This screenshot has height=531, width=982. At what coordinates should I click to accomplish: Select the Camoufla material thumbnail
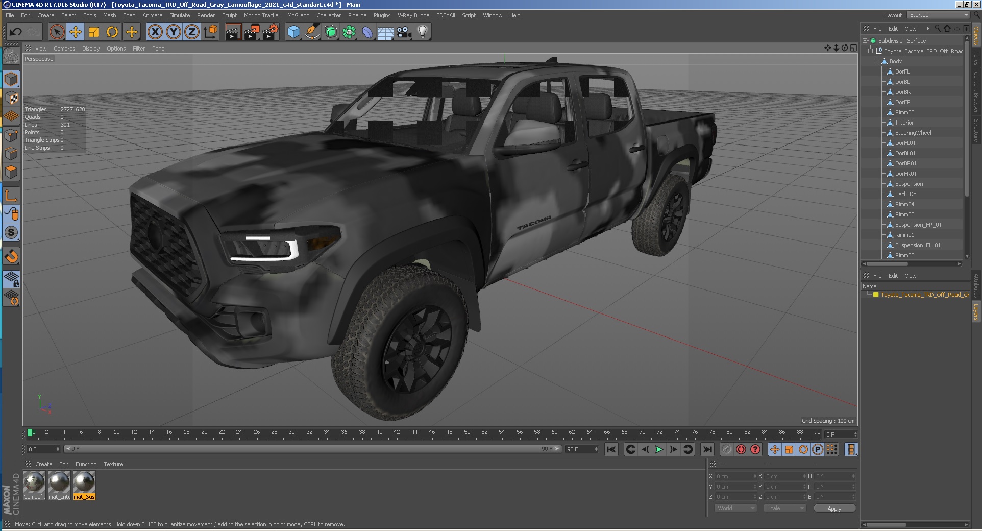pyautogui.click(x=34, y=485)
